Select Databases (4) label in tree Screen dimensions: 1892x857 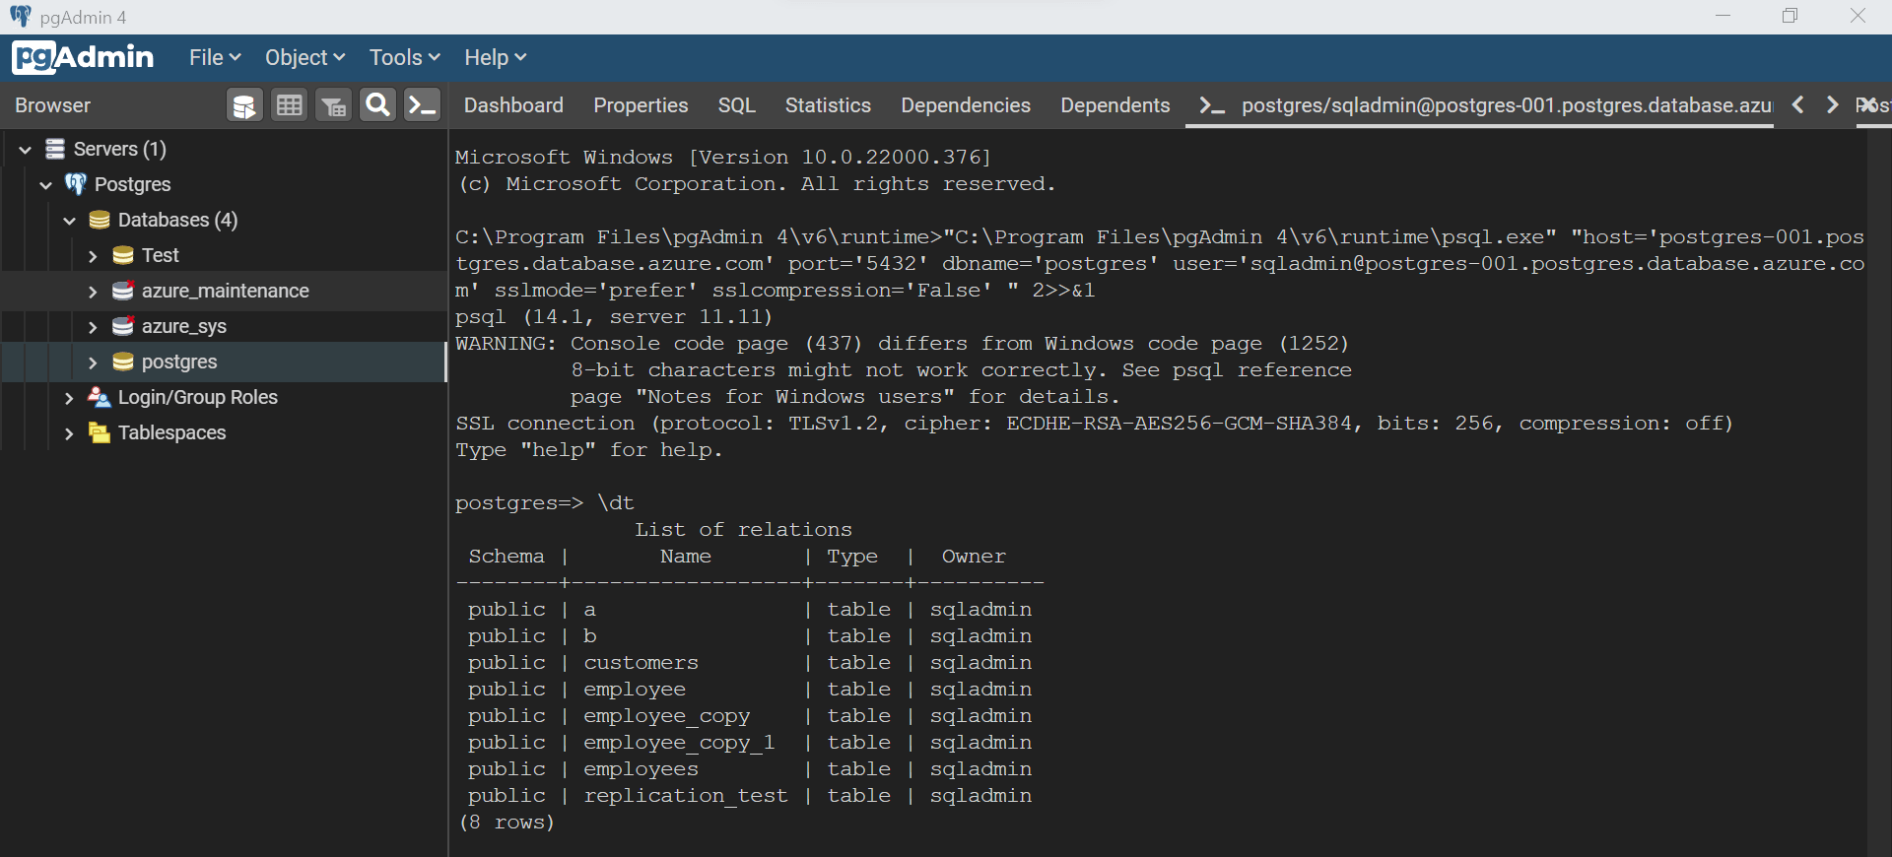pos(177,220)
